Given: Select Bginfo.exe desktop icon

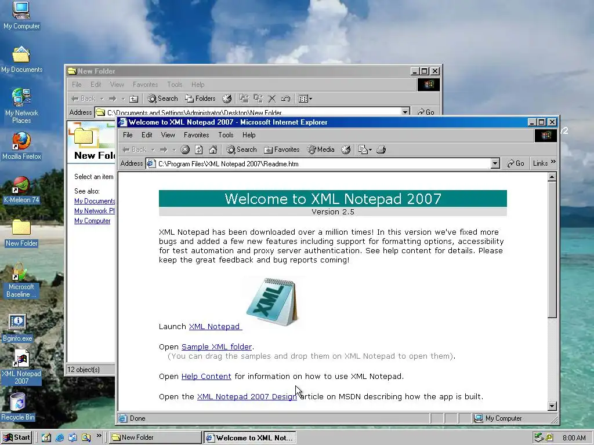Looking at the screenshot, I should point(17,328).
